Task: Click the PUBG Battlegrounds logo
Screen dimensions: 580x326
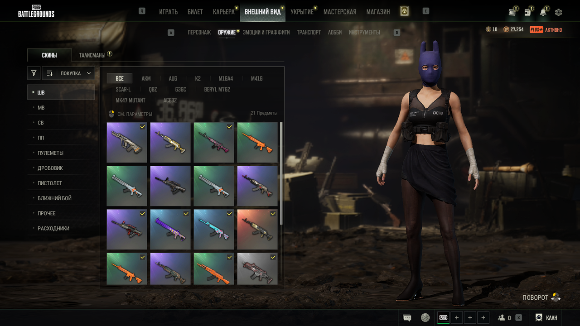Action: (36, 11)
